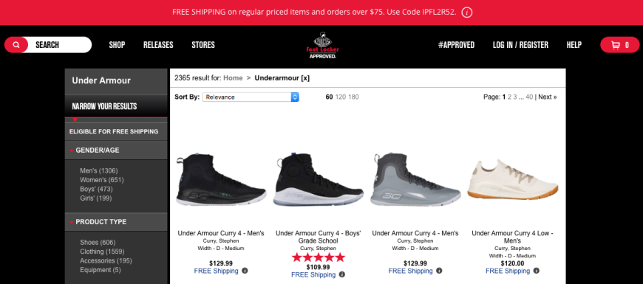Click the info icon under the $109.99 boys' shoe

coord(342,274)
